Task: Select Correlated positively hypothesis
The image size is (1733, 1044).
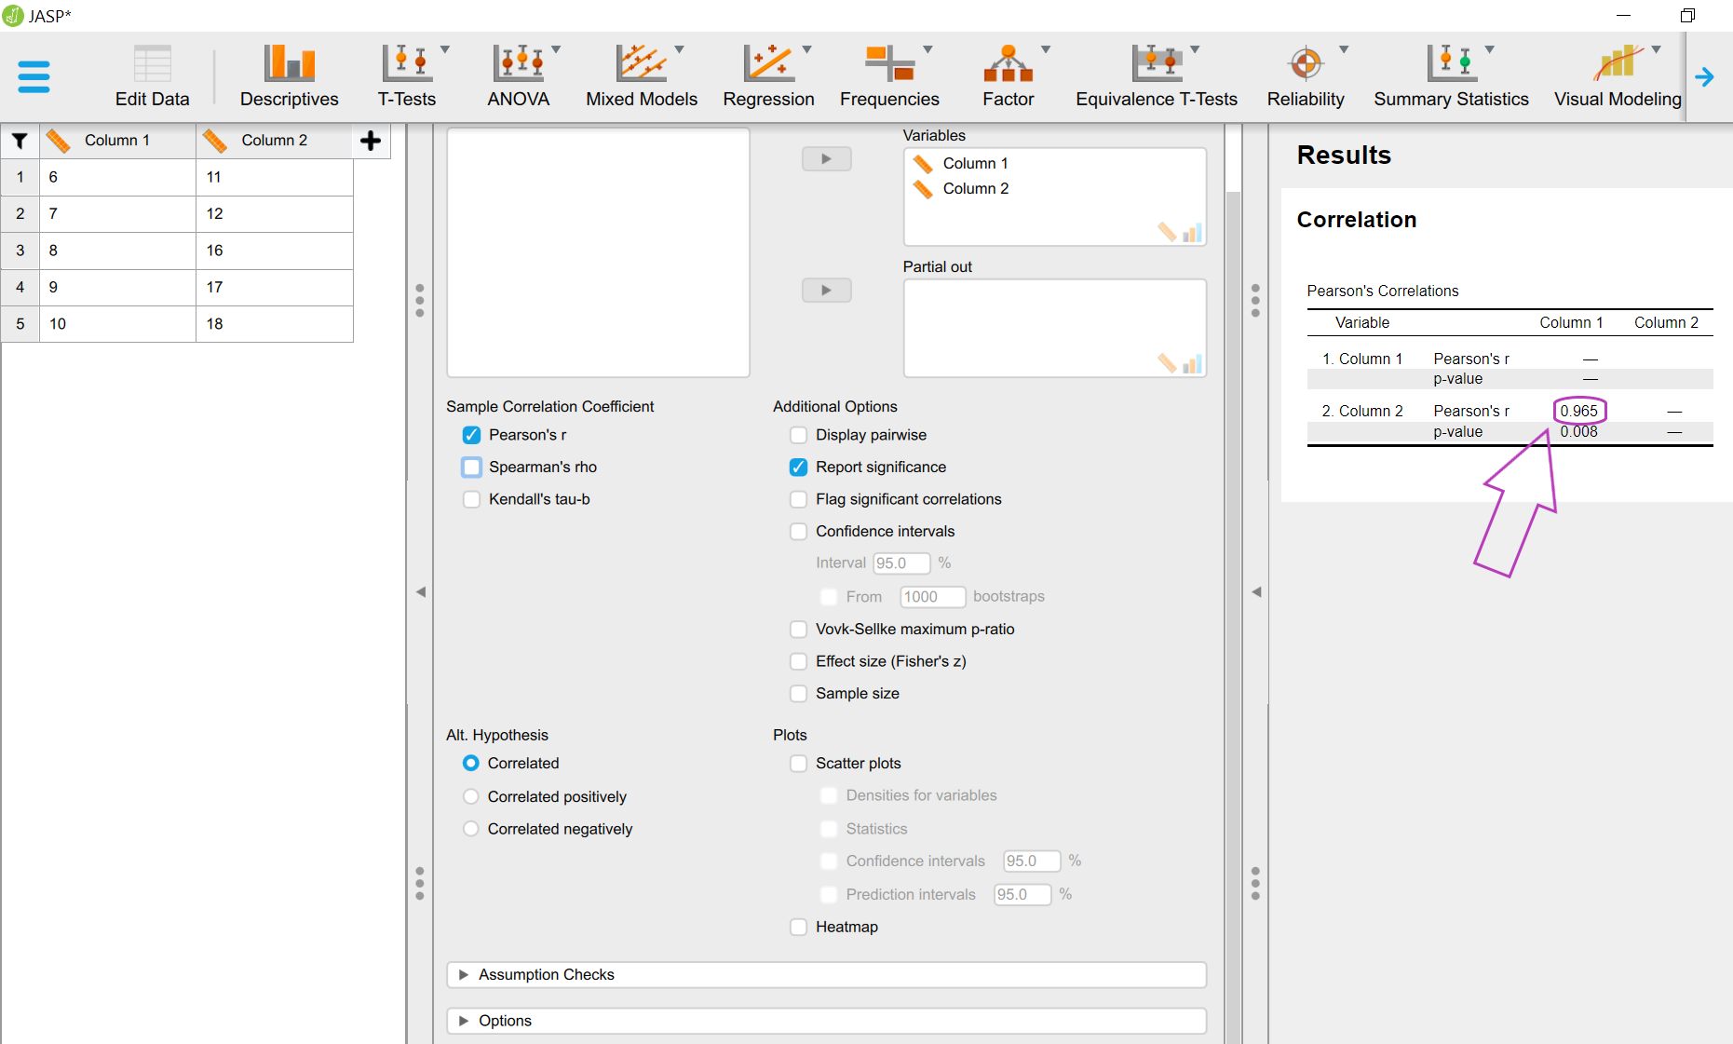Action: click(x=471, y=796)
